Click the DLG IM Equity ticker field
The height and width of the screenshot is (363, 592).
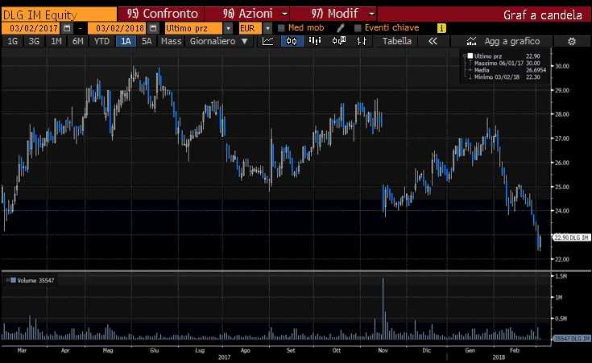(60, 14)
